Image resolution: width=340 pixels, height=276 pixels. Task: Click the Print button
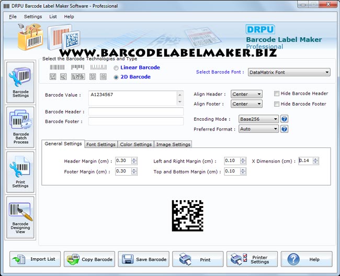(198, 259)
